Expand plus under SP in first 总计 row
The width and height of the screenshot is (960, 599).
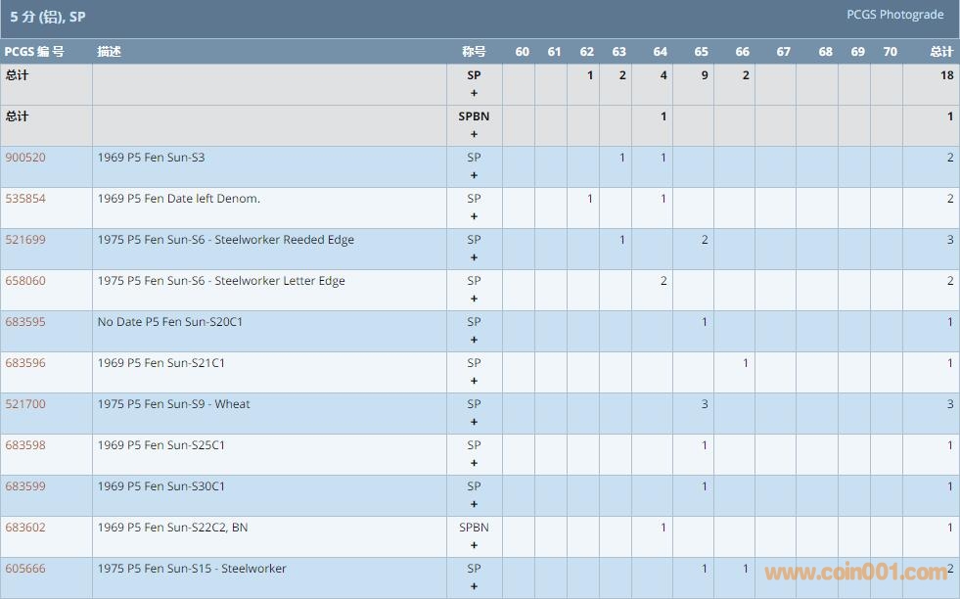(474, 94)
